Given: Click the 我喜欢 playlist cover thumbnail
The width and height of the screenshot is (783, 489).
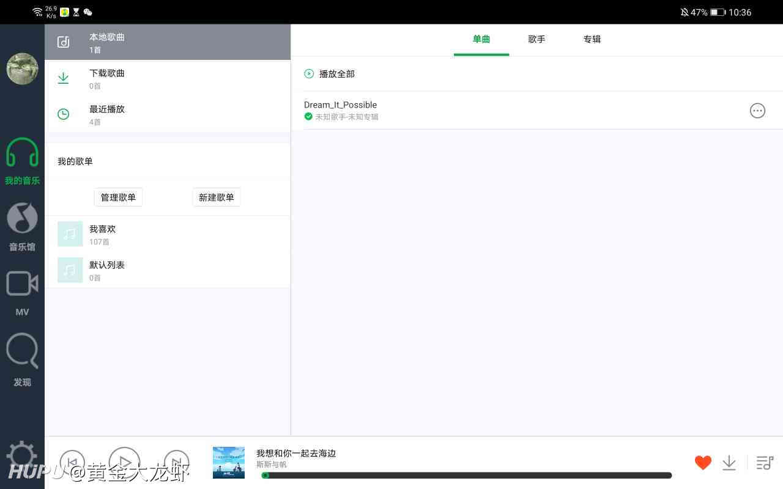Looking at the screenshot, I should [x=70, y=234].
